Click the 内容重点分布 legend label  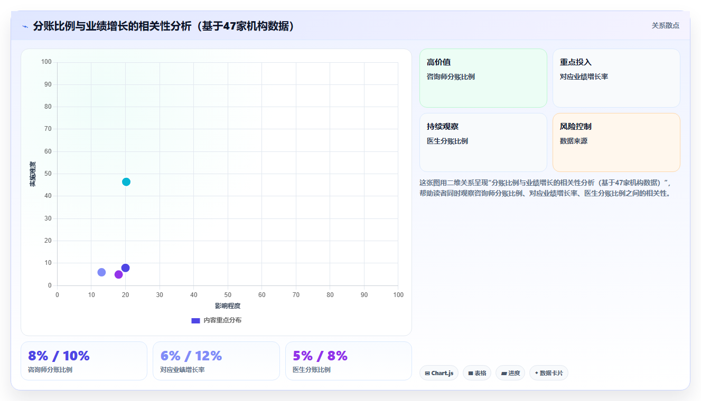pyautogui.click(x=222, y=320)
